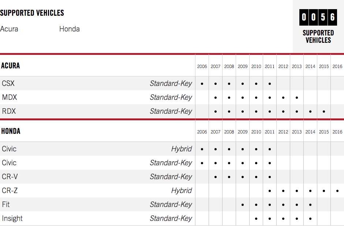The width and height of the screenshot is (344, 226).
Task: Click the CR-V 2007 compatibility dot
Action: [216, 177]
